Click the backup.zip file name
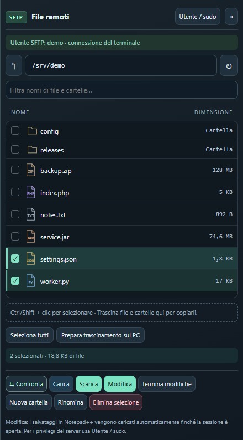 [56, 170]
